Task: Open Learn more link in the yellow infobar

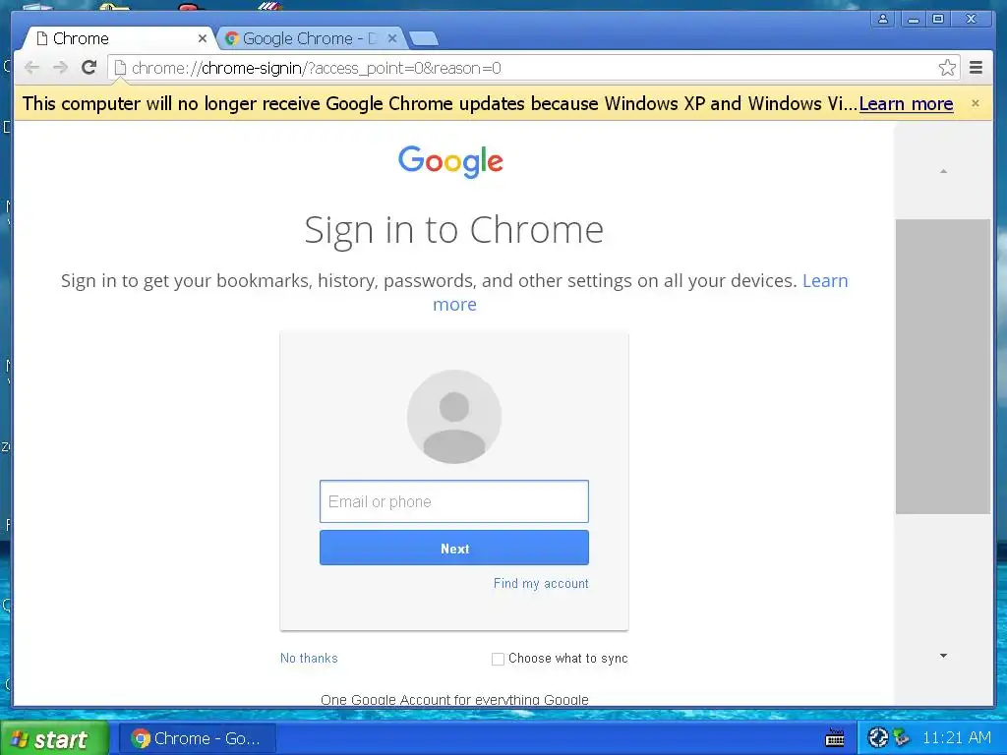Action: tap(906, 103)
